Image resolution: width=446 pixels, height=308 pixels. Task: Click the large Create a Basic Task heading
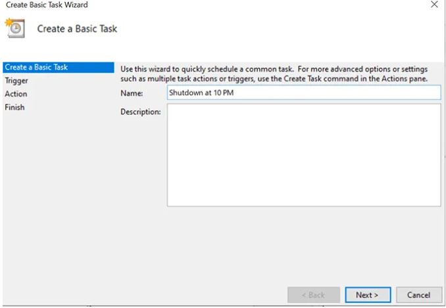tap(77, 29)
